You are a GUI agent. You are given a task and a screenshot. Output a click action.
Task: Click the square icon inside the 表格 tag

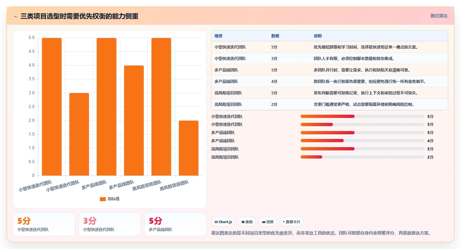click(243, 222)
